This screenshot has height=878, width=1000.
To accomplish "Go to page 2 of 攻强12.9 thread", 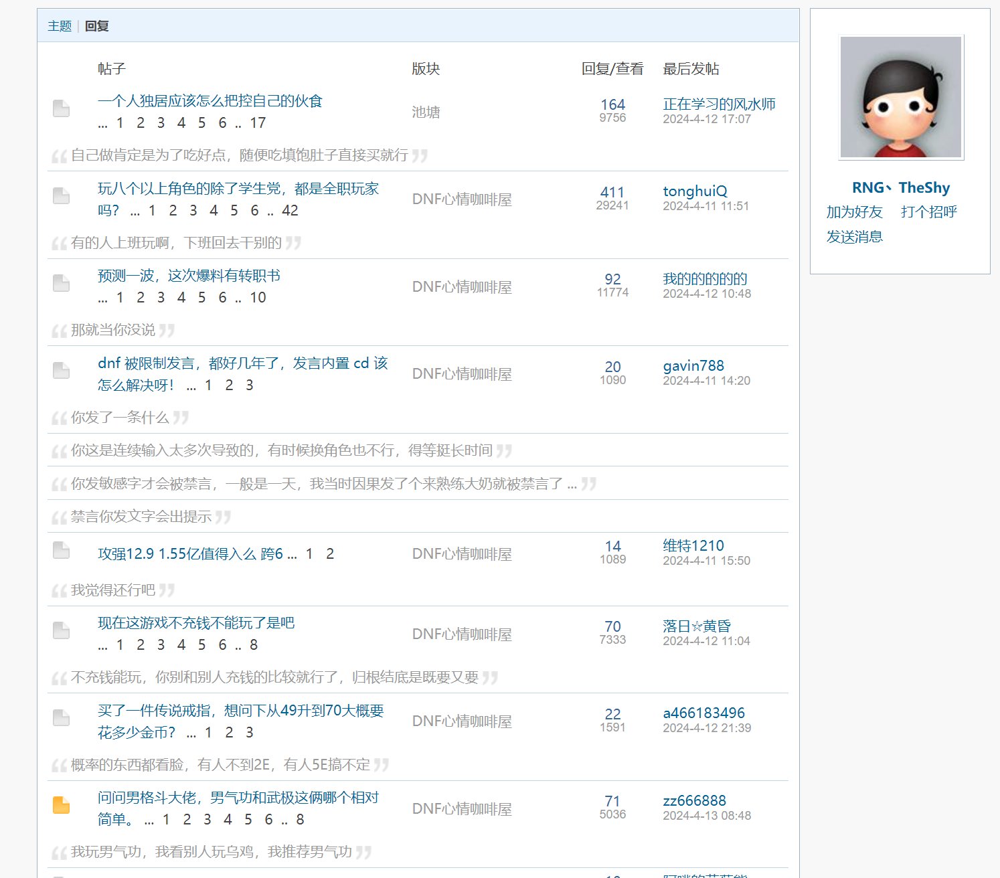I will [x=330, y=554].
